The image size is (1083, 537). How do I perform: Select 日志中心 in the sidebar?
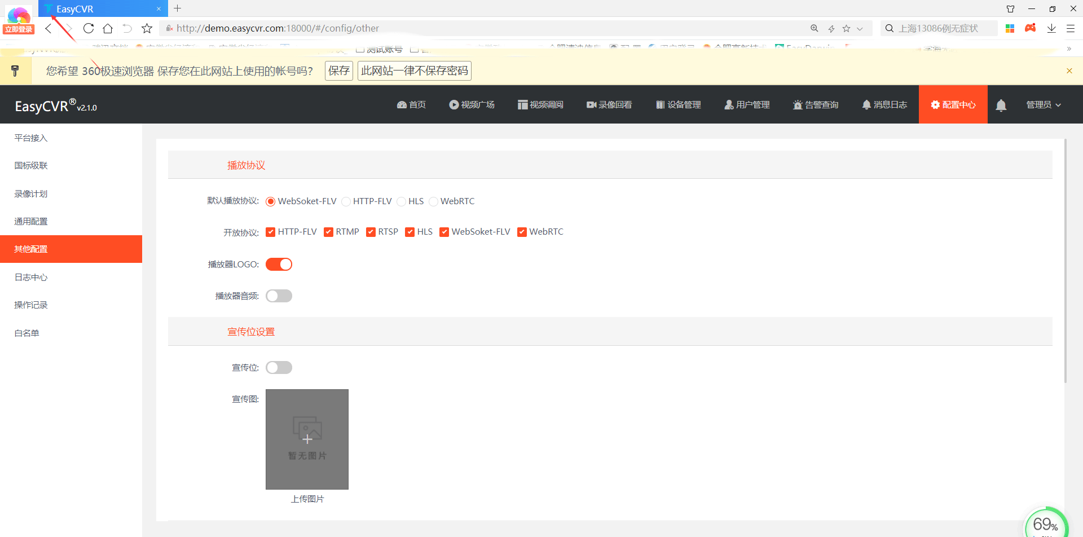pyautogui.click(x=71, y=277)
